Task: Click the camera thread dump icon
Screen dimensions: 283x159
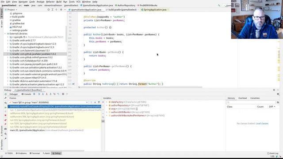Action: pyautogui.click(x=5, y=129)
